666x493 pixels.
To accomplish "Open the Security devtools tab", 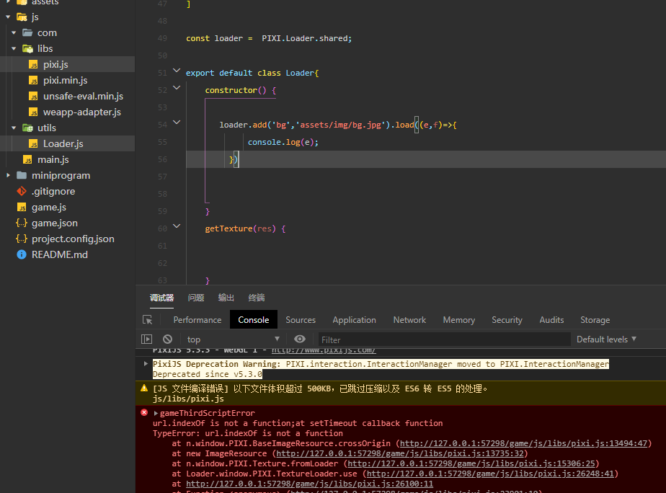I will pos(507,320).
